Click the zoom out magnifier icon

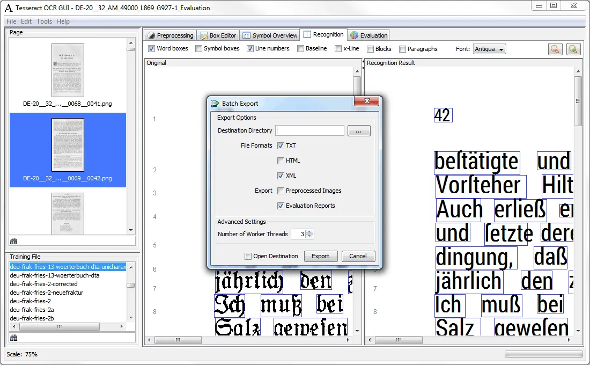coord(555,49)
